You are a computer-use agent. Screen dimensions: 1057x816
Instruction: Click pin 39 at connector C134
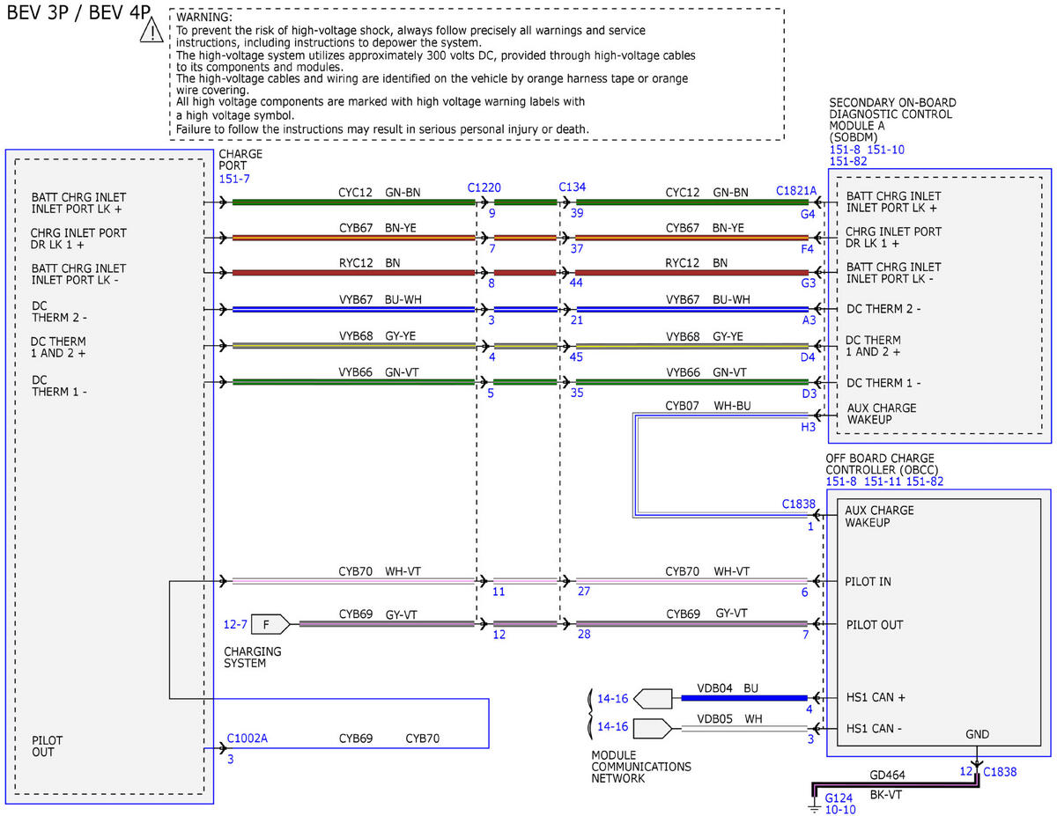point(577,214)
